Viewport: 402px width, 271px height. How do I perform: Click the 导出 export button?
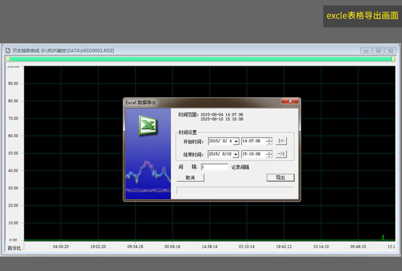pos(280,177)
